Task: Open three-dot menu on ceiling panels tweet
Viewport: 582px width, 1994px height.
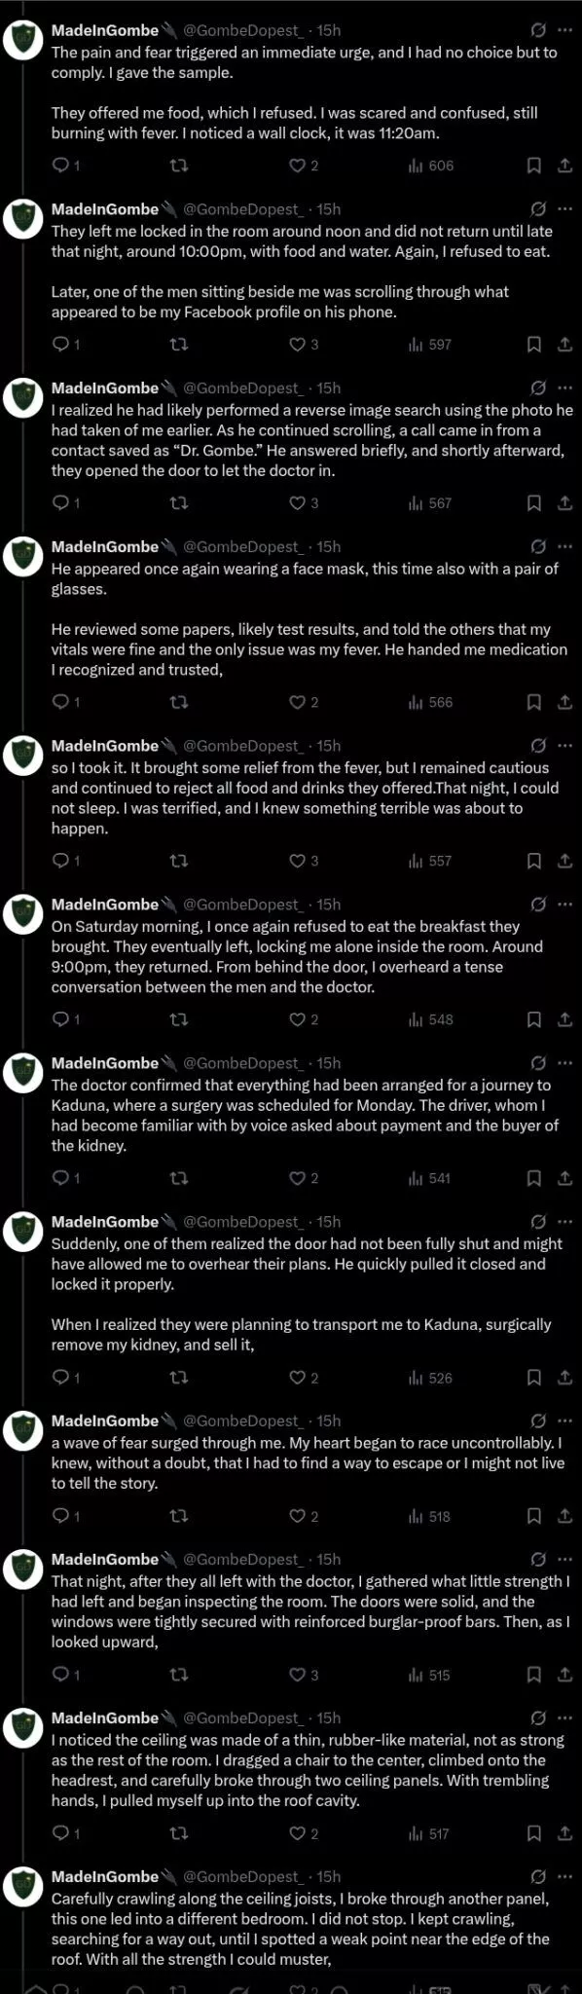Action: [564, 1717]
